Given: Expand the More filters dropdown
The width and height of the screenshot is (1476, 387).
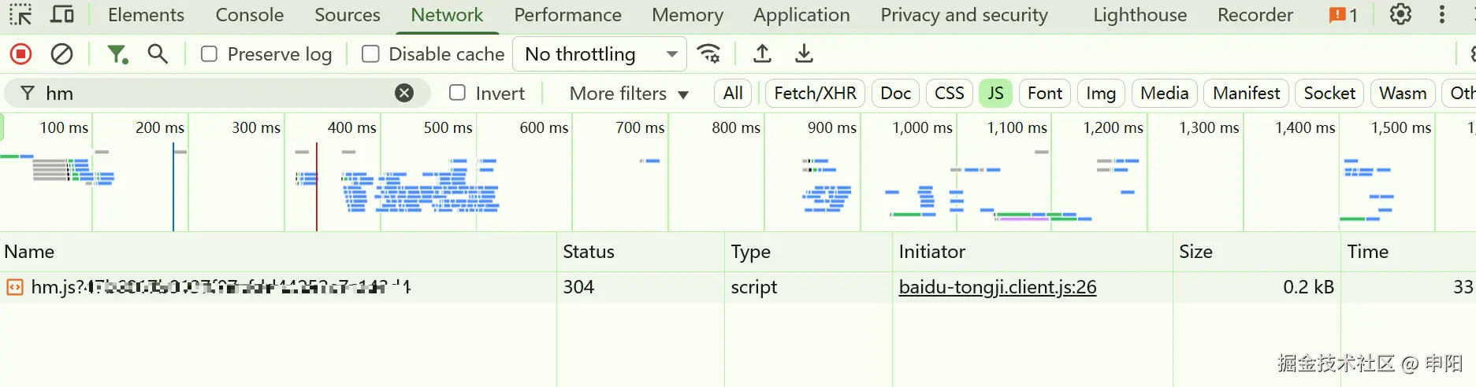Looking at the screenshot, I should (x=629, y=93).
